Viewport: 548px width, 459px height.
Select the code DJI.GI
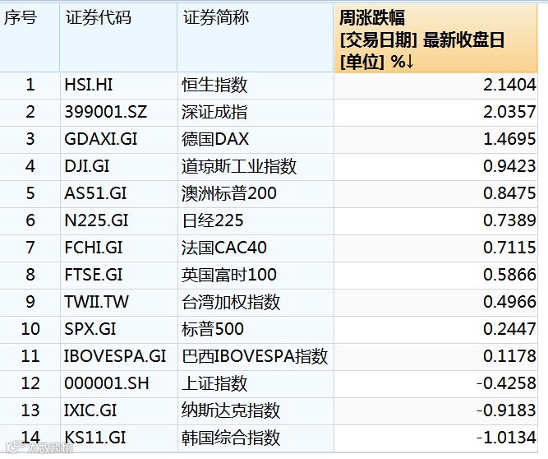tap(87, 166)
